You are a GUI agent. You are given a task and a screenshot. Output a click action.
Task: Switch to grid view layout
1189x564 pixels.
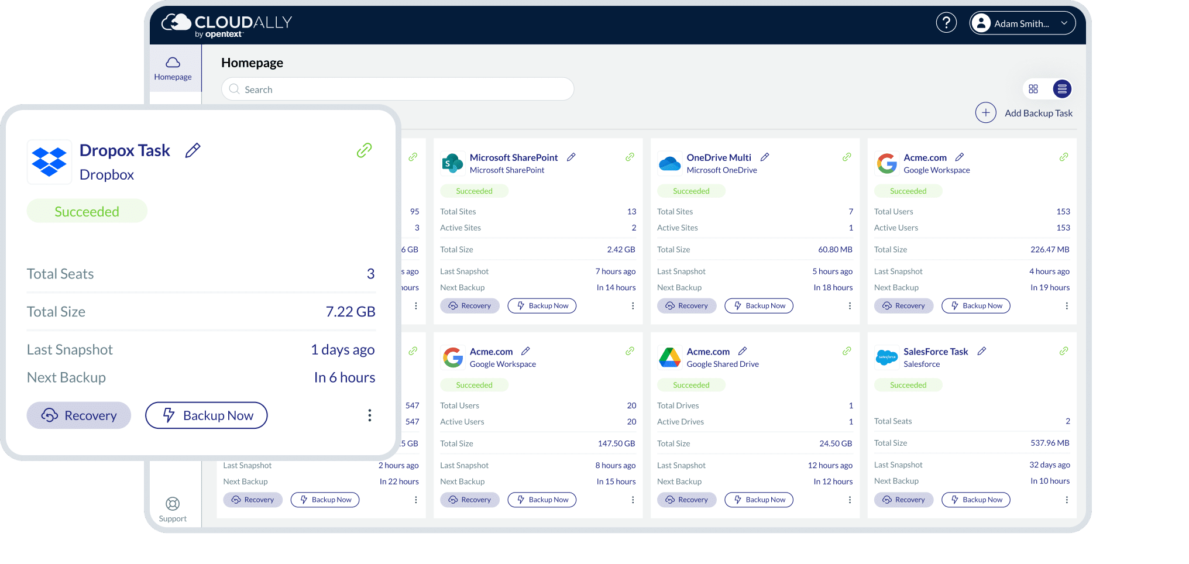(x=1033, y=89)
